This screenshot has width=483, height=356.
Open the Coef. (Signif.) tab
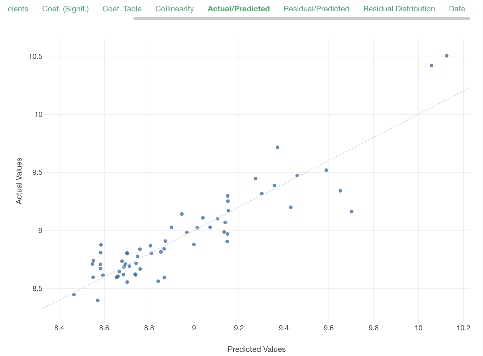[65, 9]
